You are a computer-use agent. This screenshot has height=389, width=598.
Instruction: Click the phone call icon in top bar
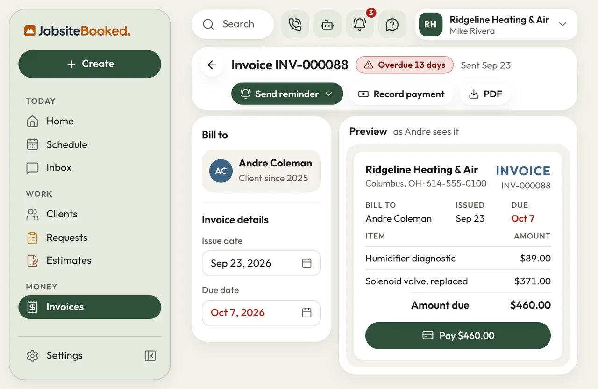coord(295,24)
